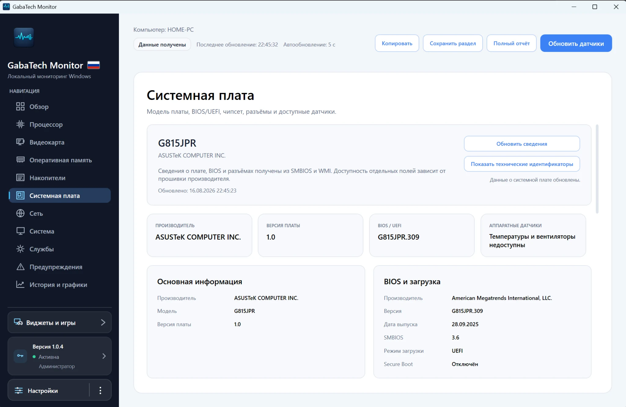Image resolution: width=626 pixels, height=407 pixels.
Task: Click the Видеокарта icon in sidebar
Action: [20, 142]
